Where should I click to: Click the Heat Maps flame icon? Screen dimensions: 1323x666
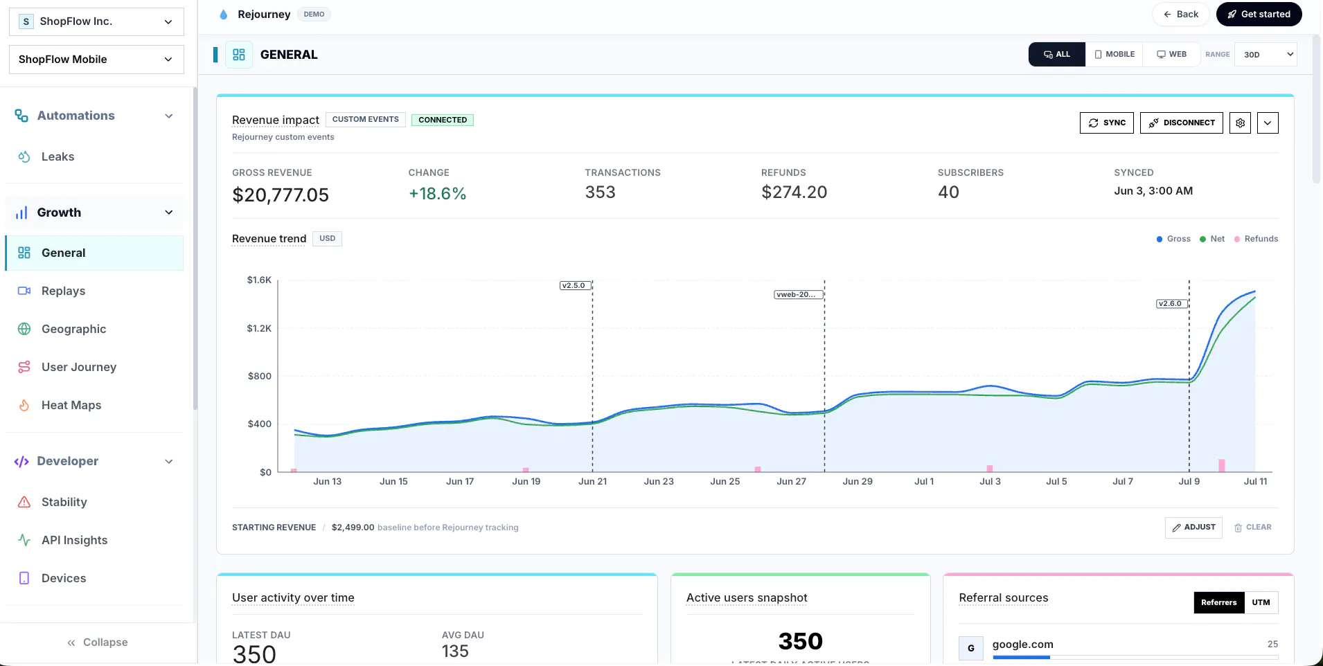24,405
